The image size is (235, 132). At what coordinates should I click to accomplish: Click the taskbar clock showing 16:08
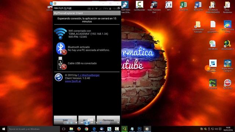(228, 129)
